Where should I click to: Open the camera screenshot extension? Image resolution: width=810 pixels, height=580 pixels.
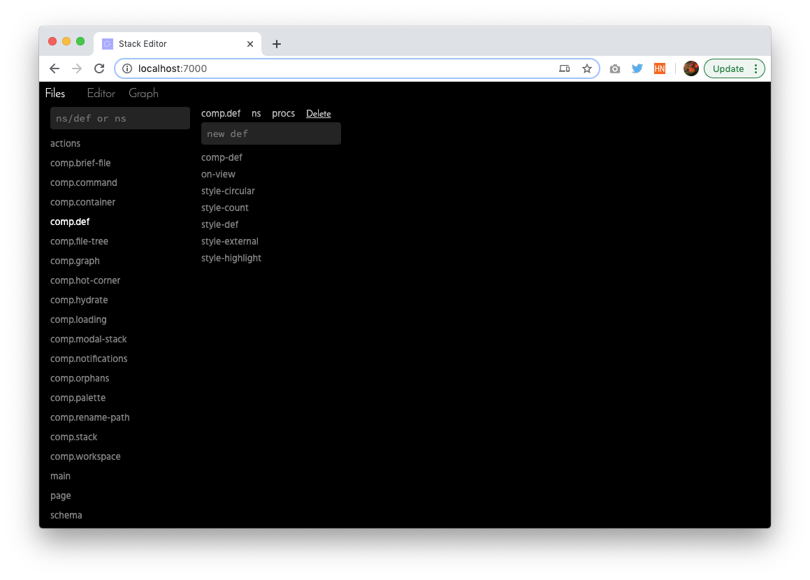click(615, 68)
